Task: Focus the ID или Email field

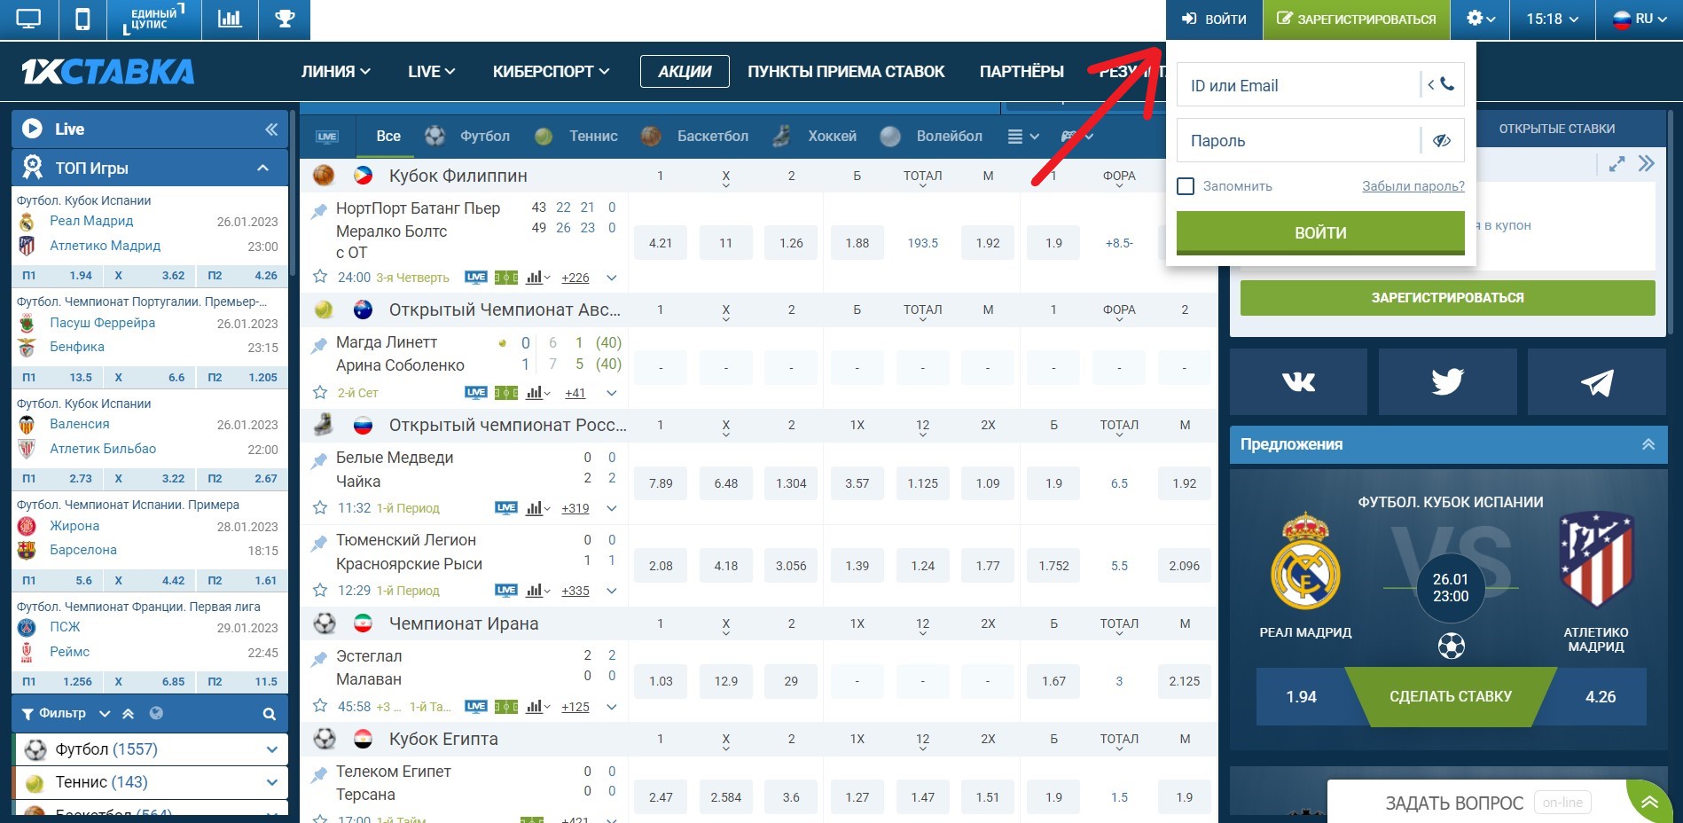Action: [x=1299, y=85]
